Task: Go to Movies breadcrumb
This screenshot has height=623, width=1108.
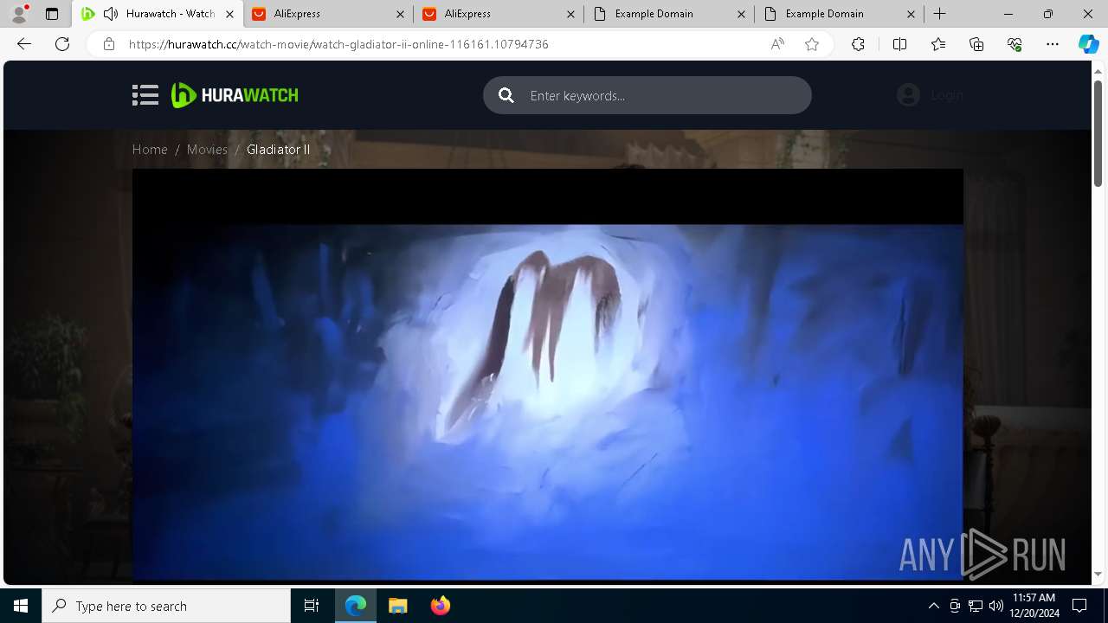Action: [207, 150]
